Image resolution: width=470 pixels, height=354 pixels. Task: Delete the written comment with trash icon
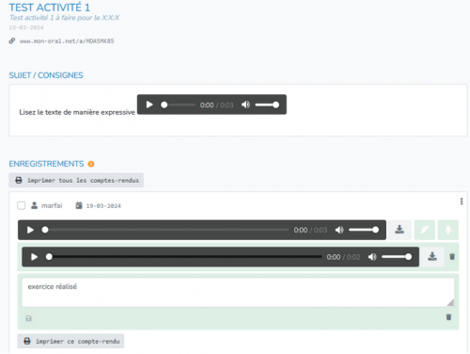(x=448, y=317)
